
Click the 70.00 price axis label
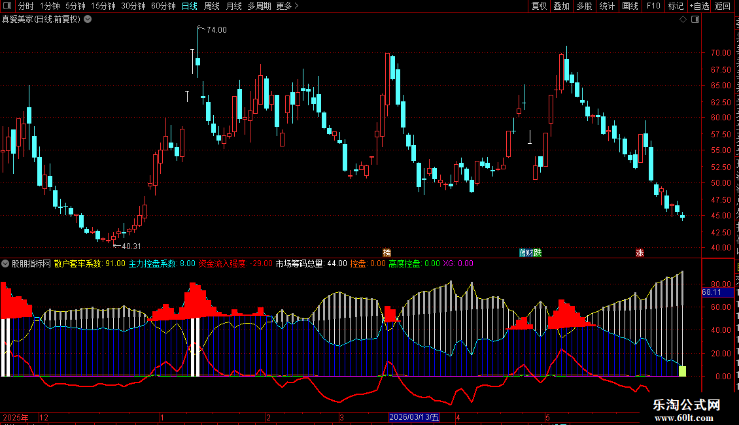tap(721, 53)
